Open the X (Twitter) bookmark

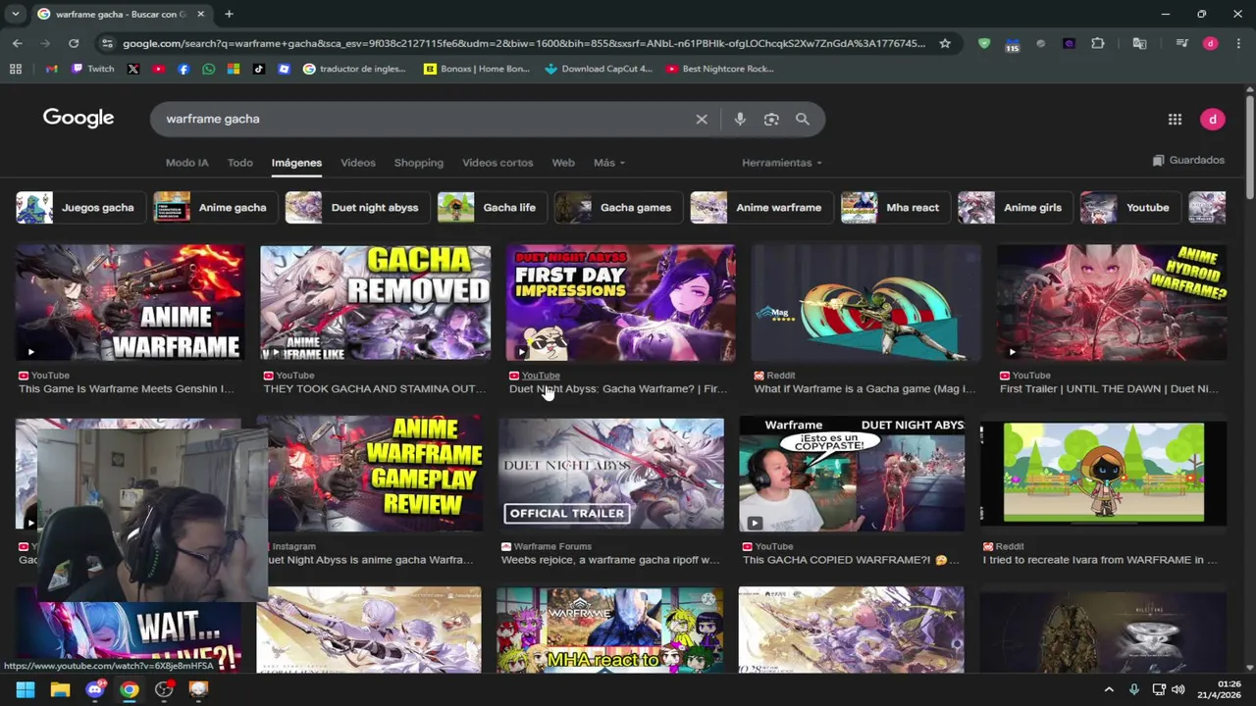coord(133,69)
